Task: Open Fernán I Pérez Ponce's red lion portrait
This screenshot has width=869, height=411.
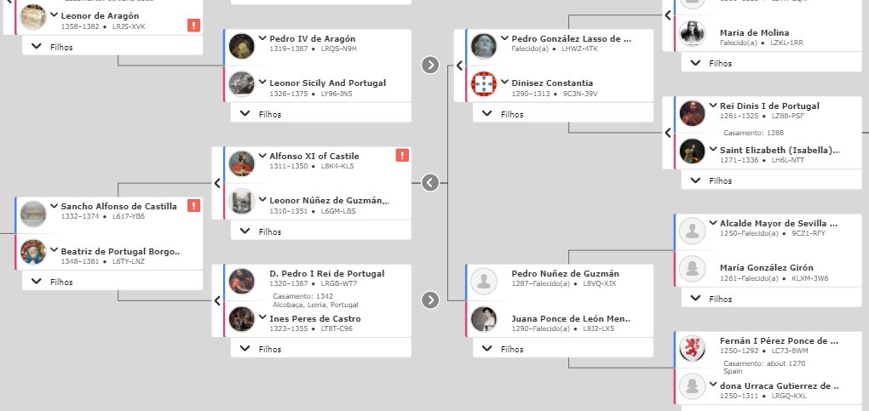Action: click(692, 348)
